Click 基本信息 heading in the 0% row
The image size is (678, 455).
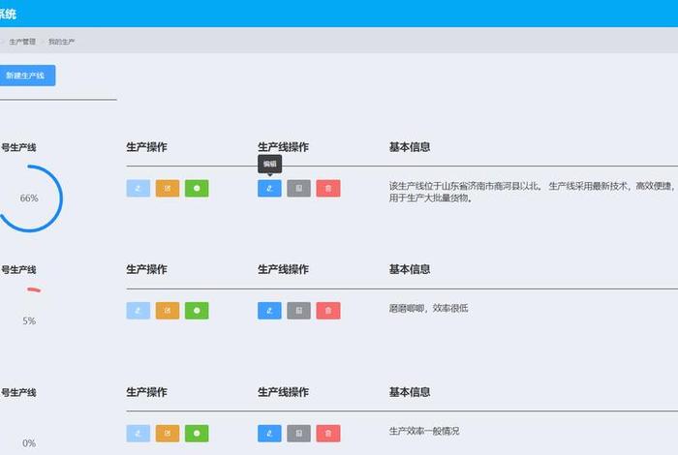tap(410, 392)
